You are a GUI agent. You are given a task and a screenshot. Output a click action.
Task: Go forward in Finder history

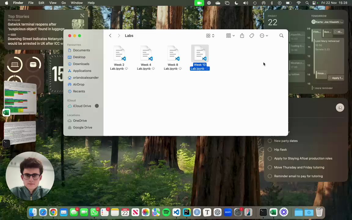pyautogui.click(x=119, y=36)
